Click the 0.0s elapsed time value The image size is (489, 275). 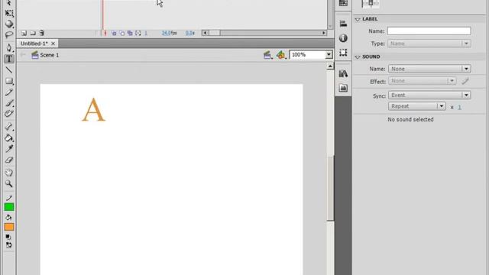(190, 33)
